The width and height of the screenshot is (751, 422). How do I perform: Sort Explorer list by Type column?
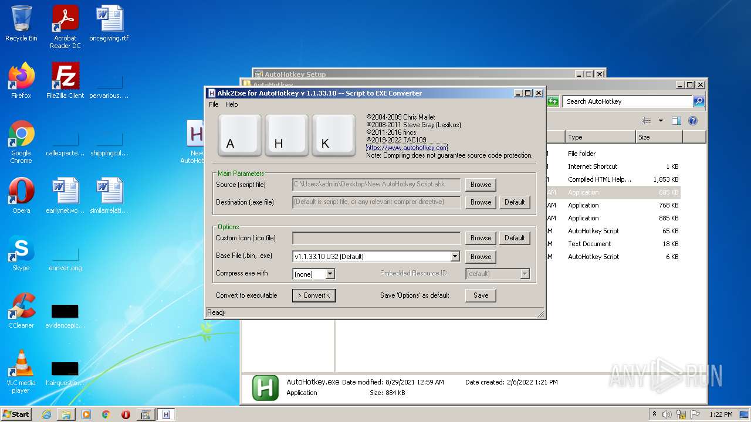(600, 137)
